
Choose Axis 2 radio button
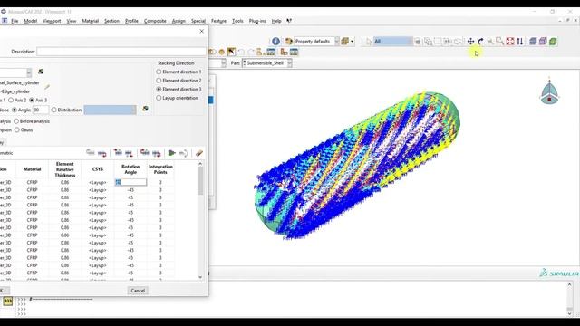click(x=11, y=101)
